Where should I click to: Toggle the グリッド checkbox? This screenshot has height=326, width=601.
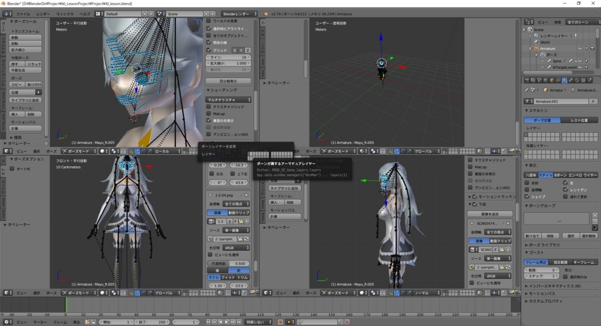coord(209,50)
